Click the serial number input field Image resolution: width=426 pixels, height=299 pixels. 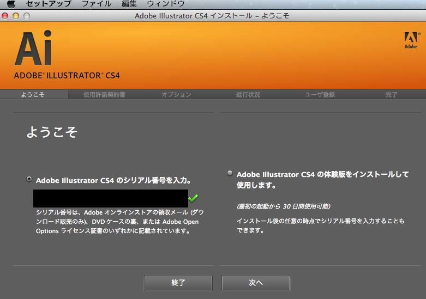[x=111, y=198]
